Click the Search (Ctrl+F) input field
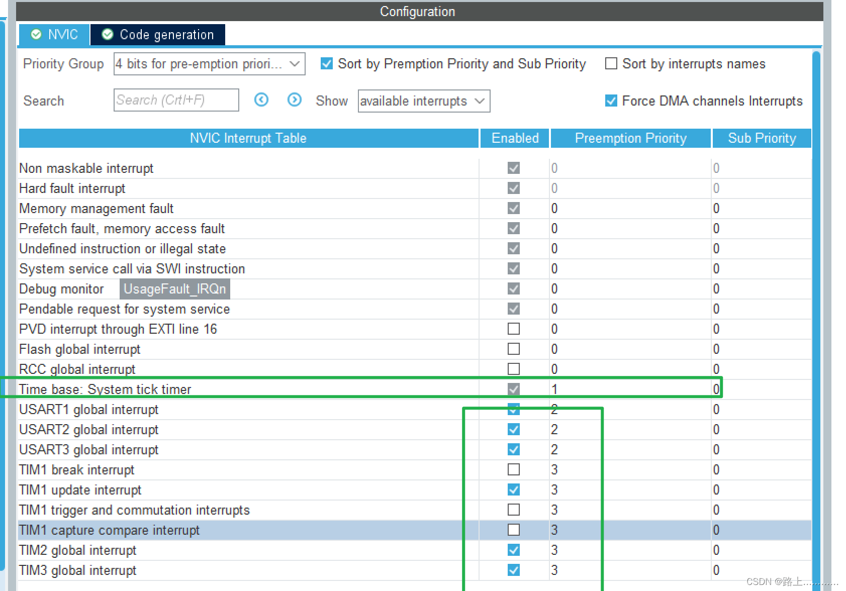 coord(176,100)
